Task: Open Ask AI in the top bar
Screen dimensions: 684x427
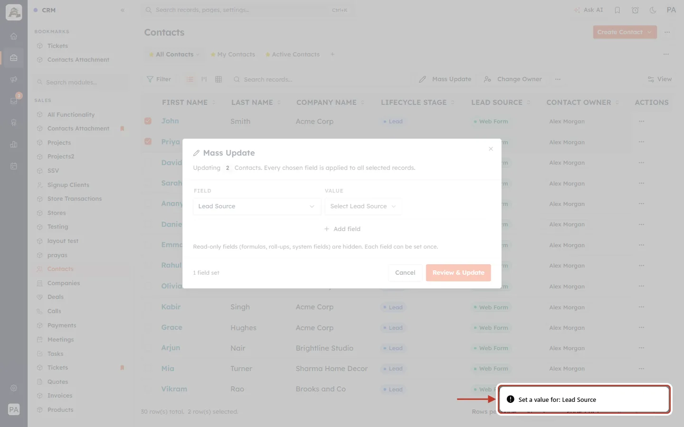Action: point(589,10)
